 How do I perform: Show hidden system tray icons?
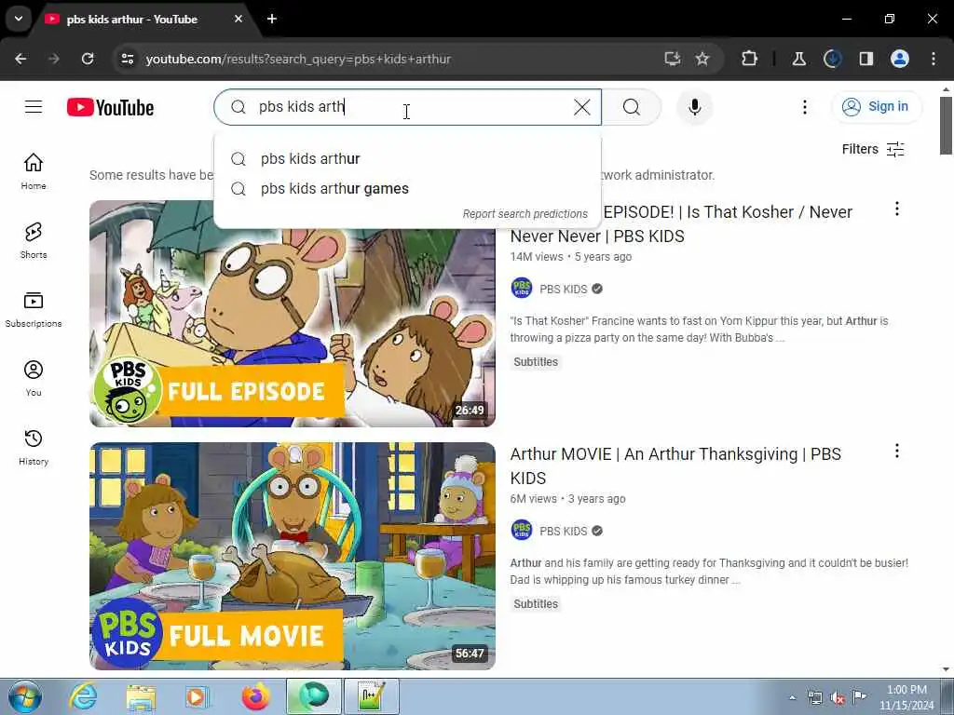pos(792,697)
